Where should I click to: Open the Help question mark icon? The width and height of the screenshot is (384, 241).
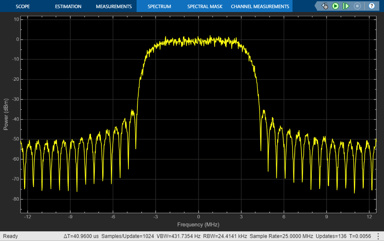click(372, 6)
